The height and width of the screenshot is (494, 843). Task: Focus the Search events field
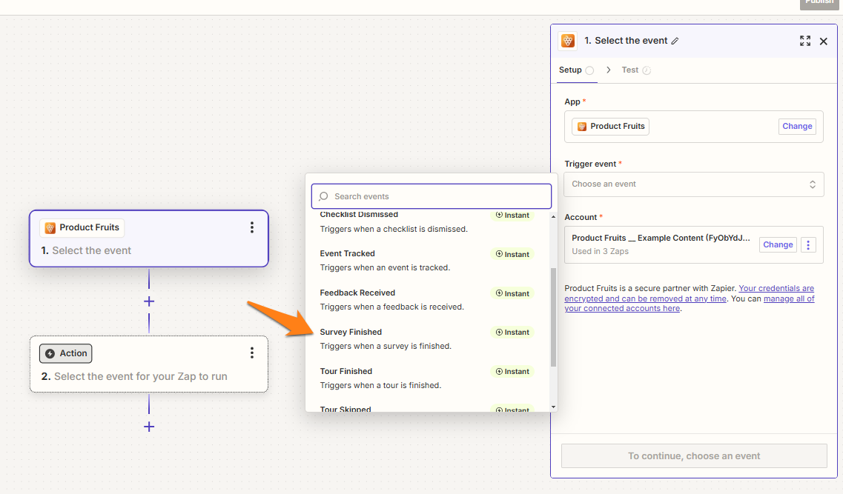[x=437, y=196]
